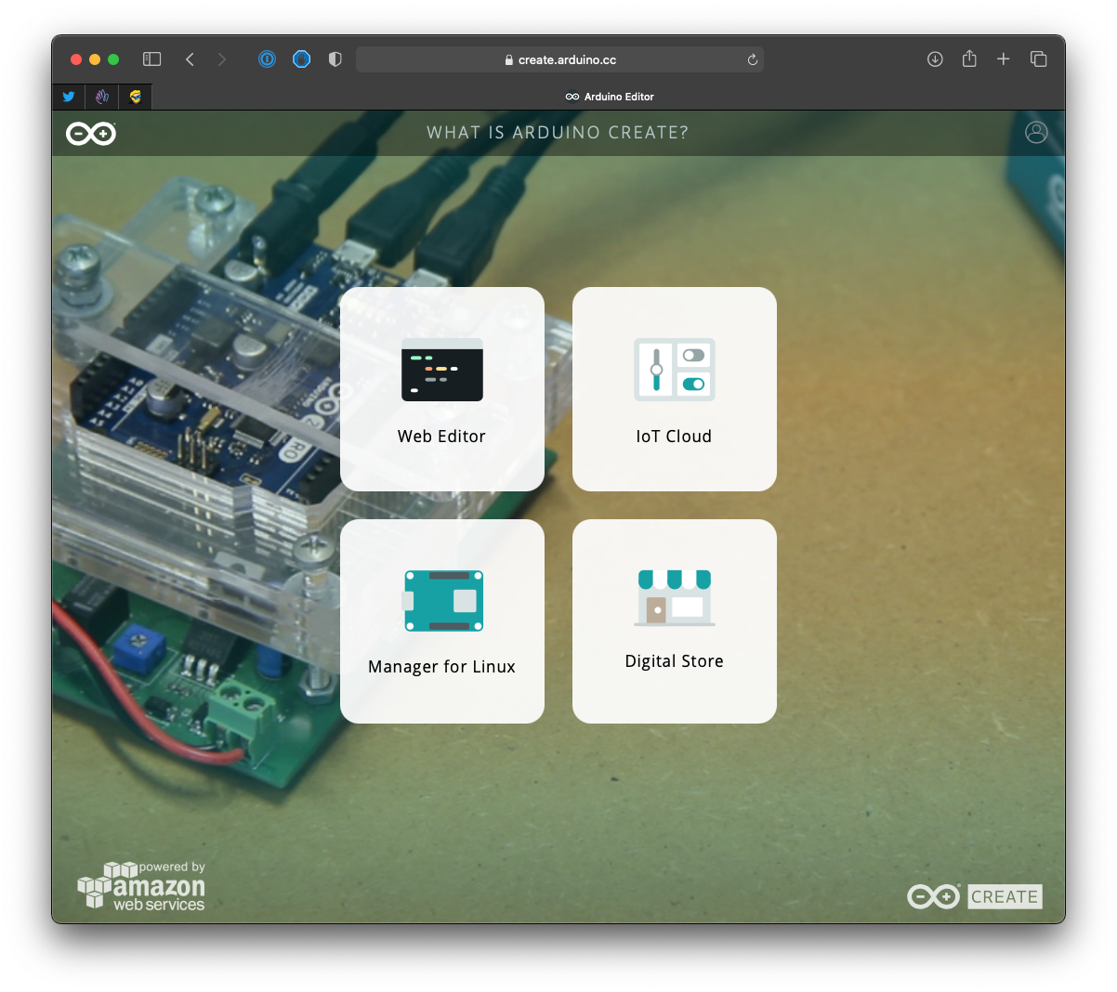Open the IoT Cloud tile
This screenshot has height=992, width=1117.
[674, 388]
